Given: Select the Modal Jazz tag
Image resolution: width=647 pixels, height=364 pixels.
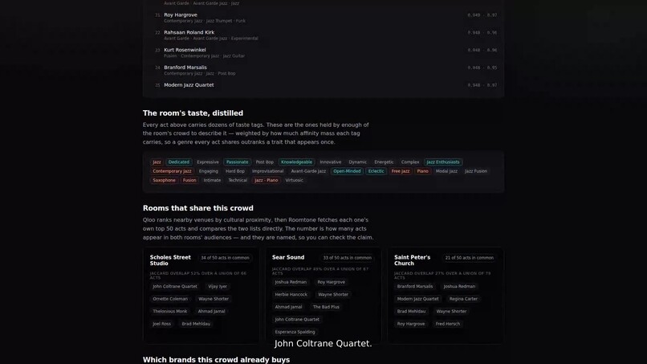Looking at the screenshot, I should coord(446,171).
